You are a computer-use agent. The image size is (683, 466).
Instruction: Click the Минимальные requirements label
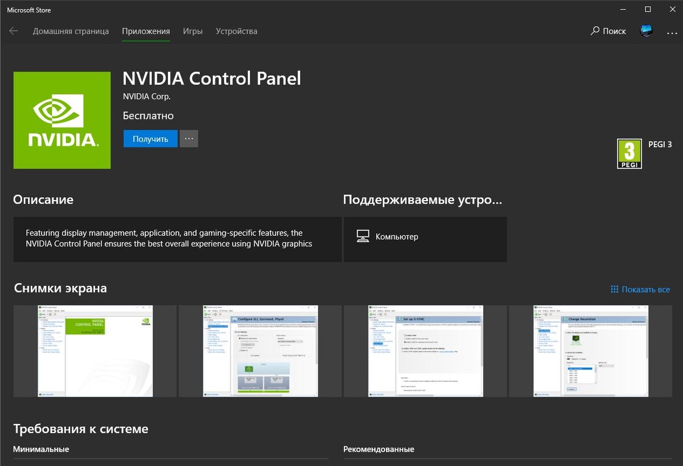point(41,450)
